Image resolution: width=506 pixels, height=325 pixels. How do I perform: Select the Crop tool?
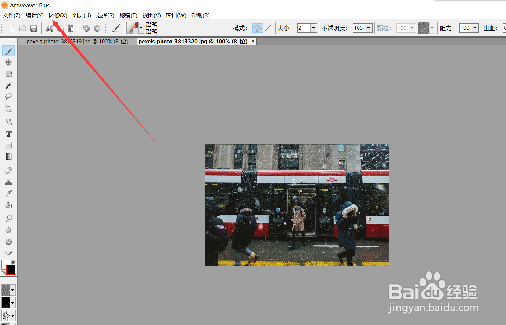click(x=8, y=108)
